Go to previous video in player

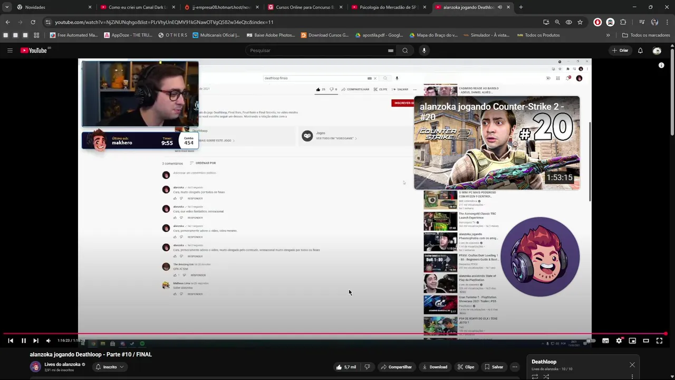(11, 340)
